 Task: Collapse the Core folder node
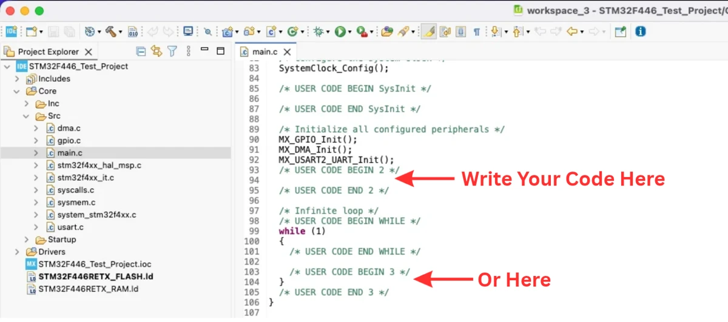pos(17,91)
